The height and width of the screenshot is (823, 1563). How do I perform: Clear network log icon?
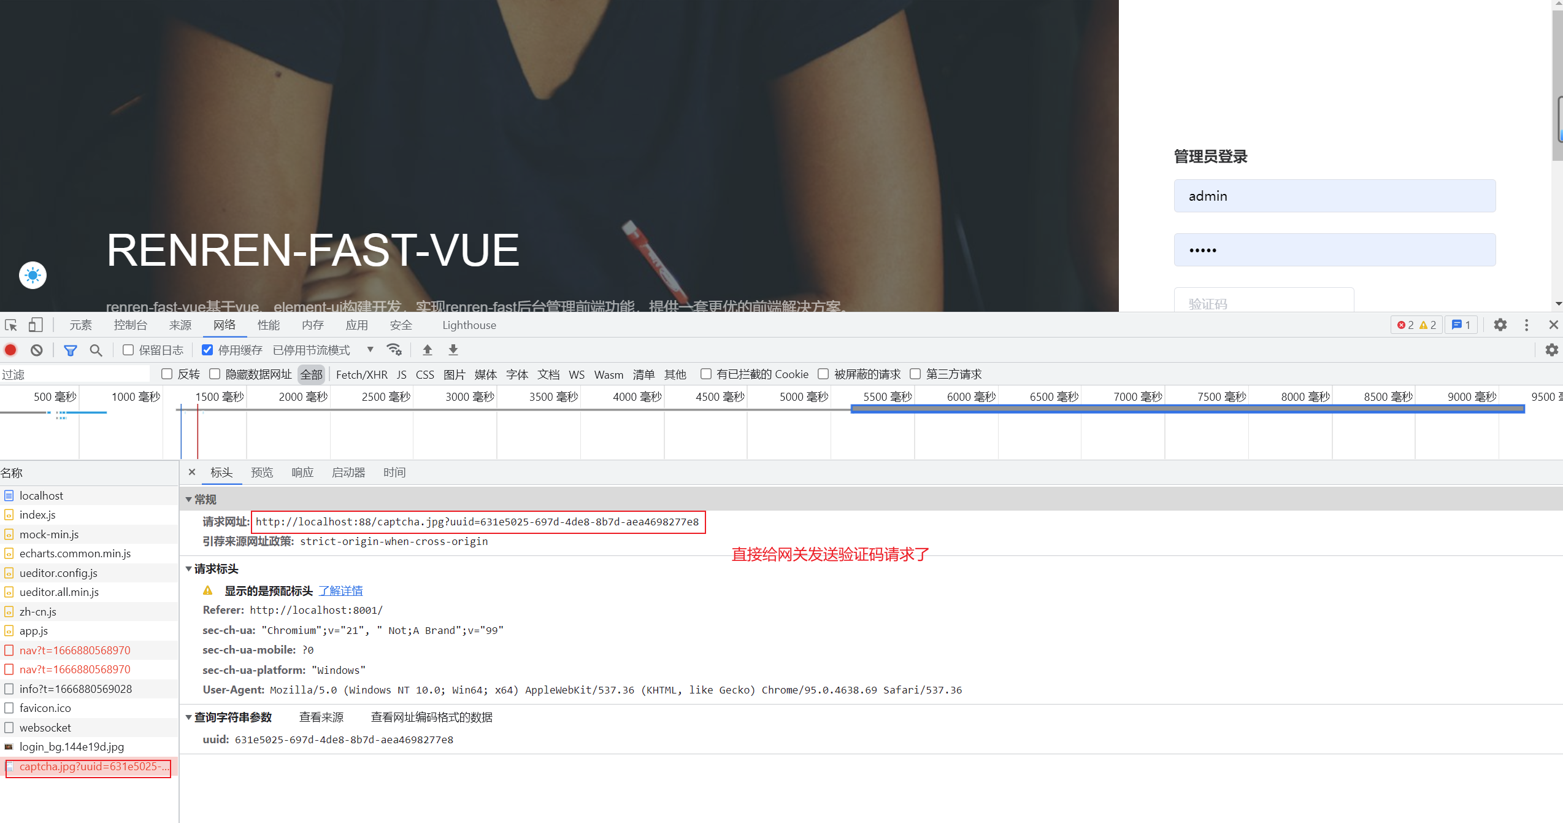coord(37,350)
